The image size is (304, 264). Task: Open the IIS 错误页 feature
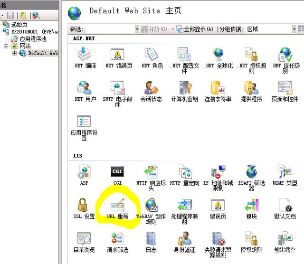(x=218, y=208)
